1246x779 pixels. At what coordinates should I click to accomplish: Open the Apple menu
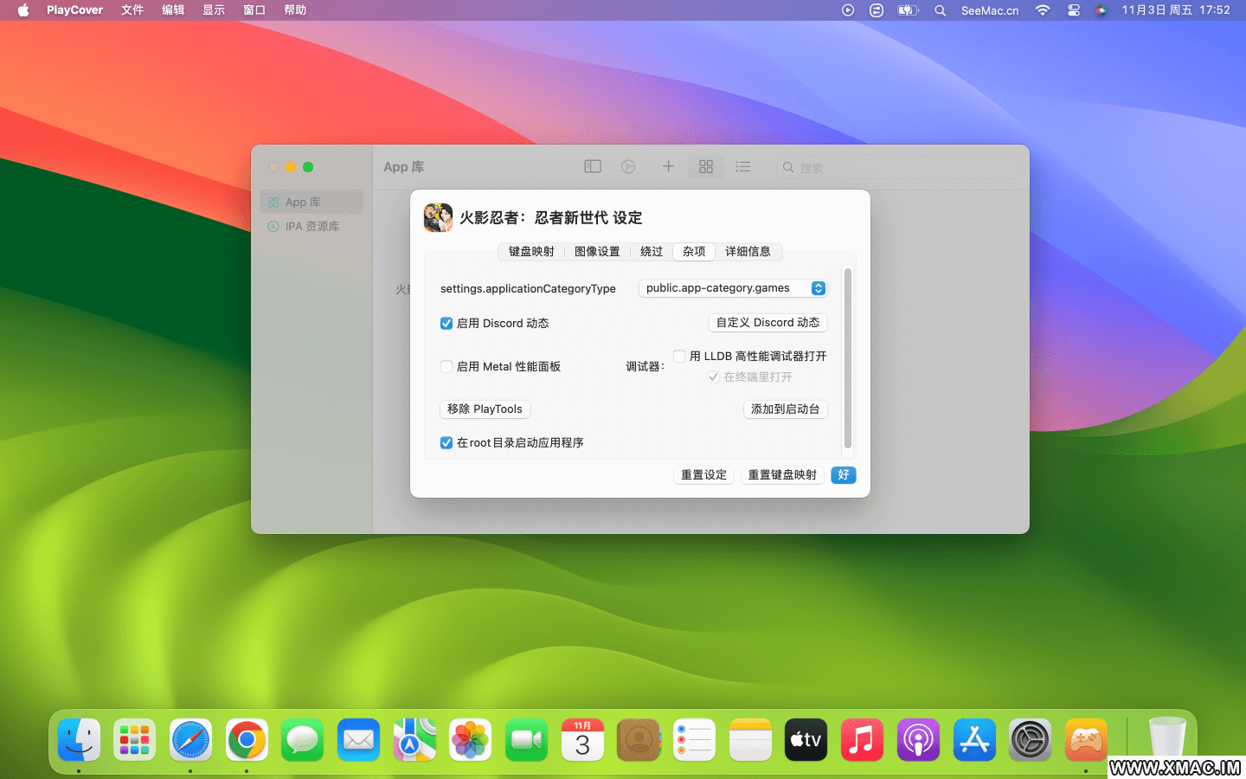tap(23, 10)
